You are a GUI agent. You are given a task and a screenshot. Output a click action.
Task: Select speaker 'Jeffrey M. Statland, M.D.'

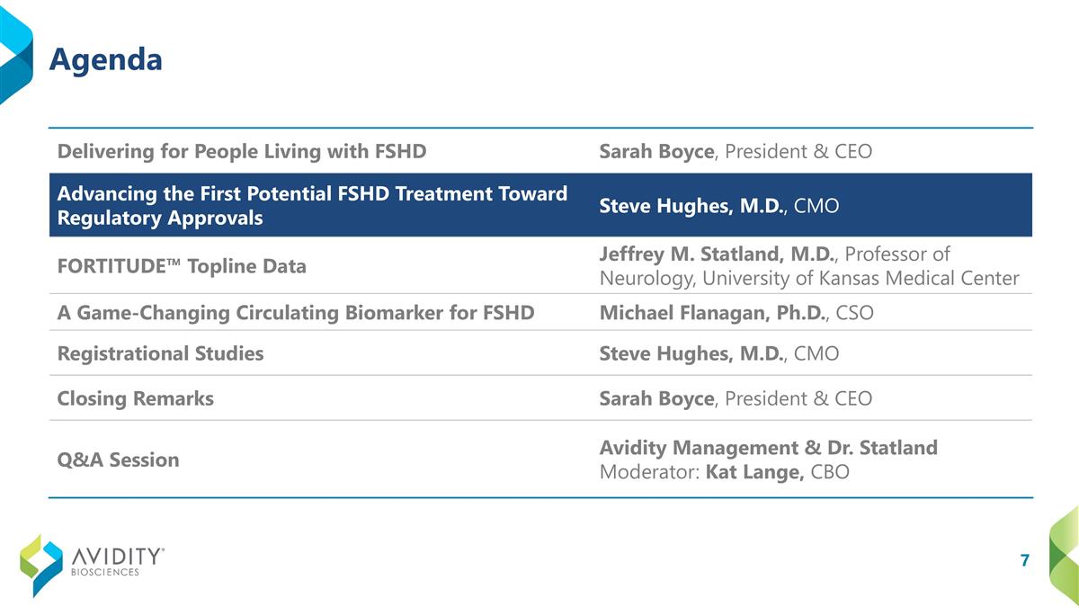pyautogui.click(x=717, y=254)
